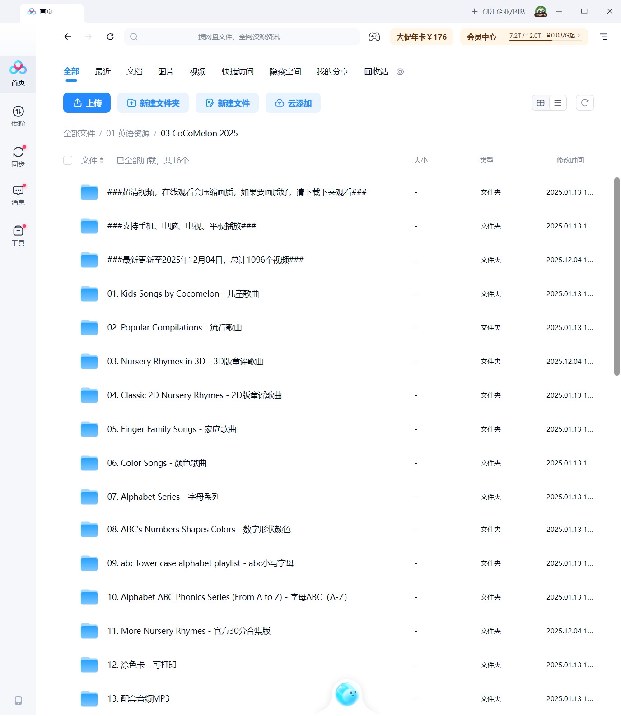Open the Sync (同步) sidebar icon
The image size is (621, 716).
pyautogui.click(x=18, y=156)
